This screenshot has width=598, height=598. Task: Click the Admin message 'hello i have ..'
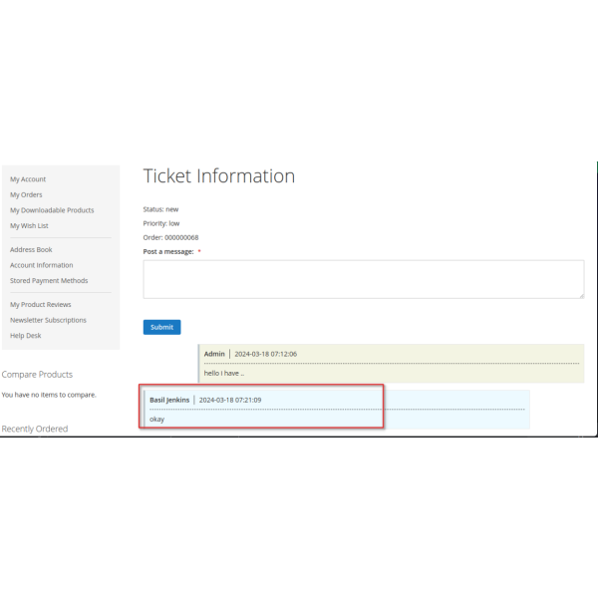pyautogui.click(x=223, y=373)
